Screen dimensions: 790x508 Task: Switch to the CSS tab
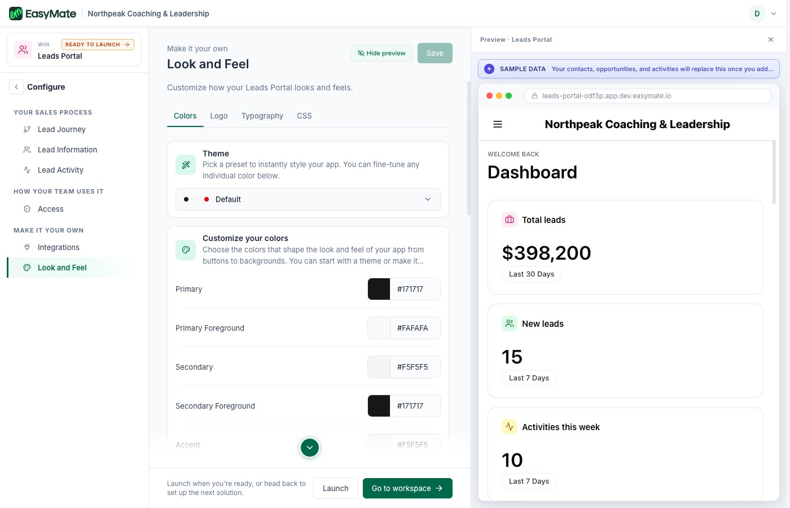coord(304,116)
